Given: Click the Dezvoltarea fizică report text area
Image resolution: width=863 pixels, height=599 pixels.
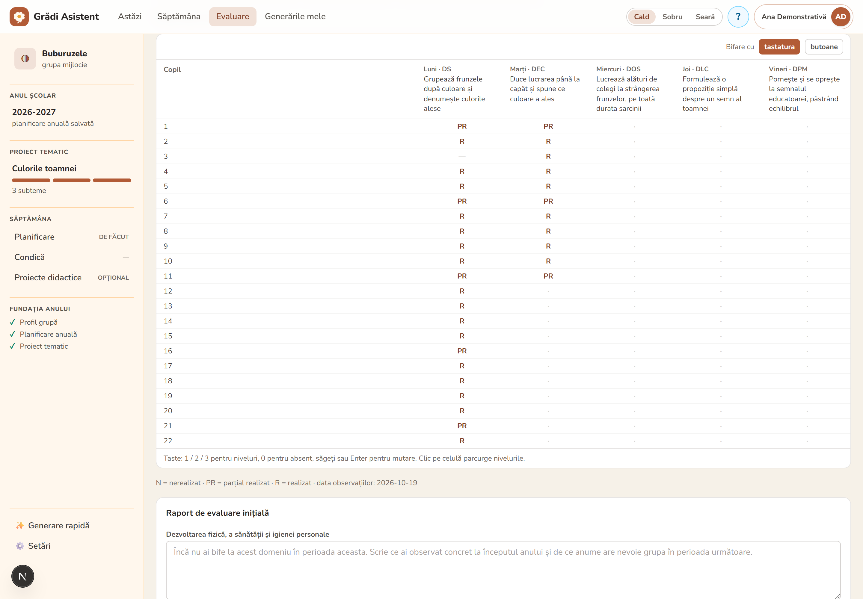Looking at the screenshot, I should point(503,570).
